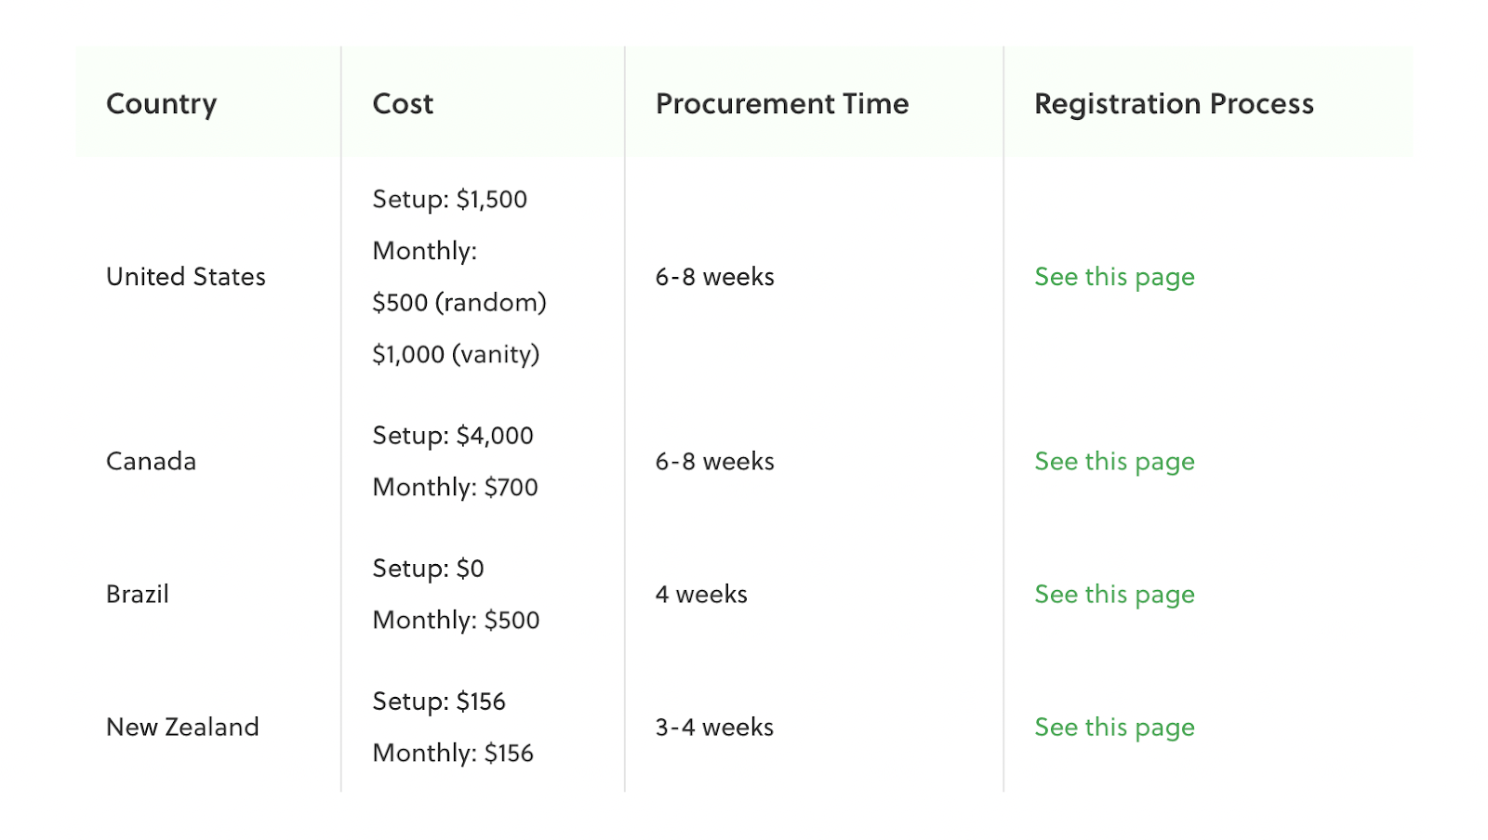Select the "Setup: $4,000" cost for Canada
Image resolution: width=1488 pixels, height=840 pixels.
(453, 436)
